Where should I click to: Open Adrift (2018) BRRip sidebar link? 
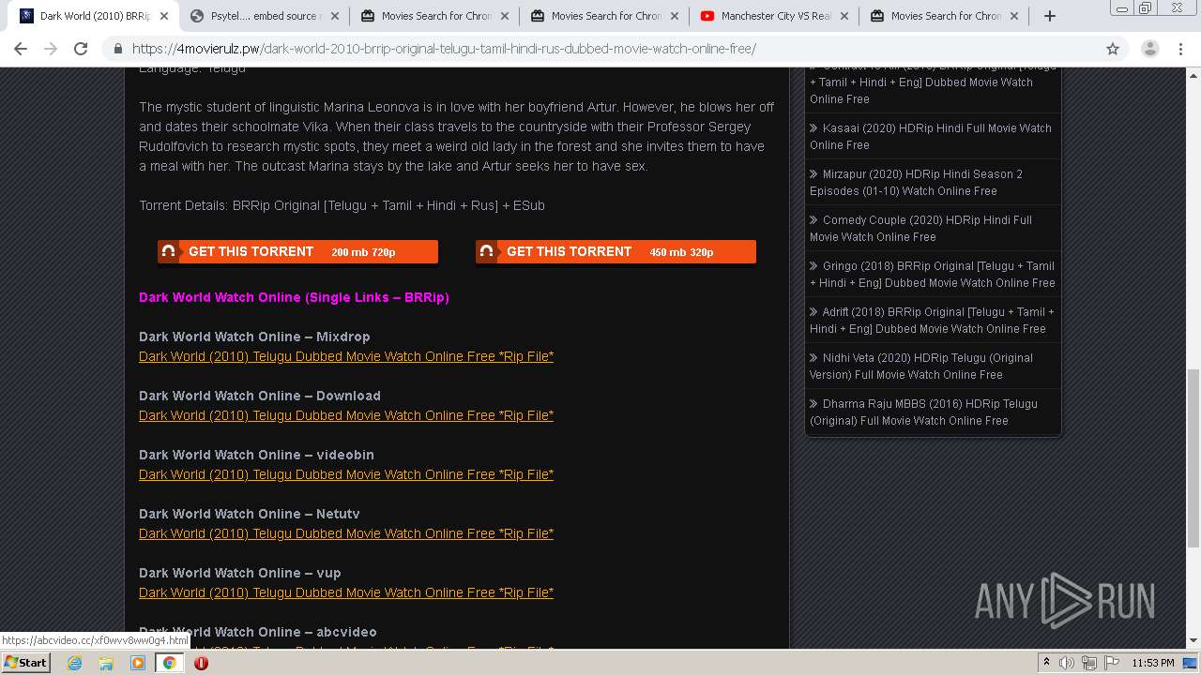point(933,320)
